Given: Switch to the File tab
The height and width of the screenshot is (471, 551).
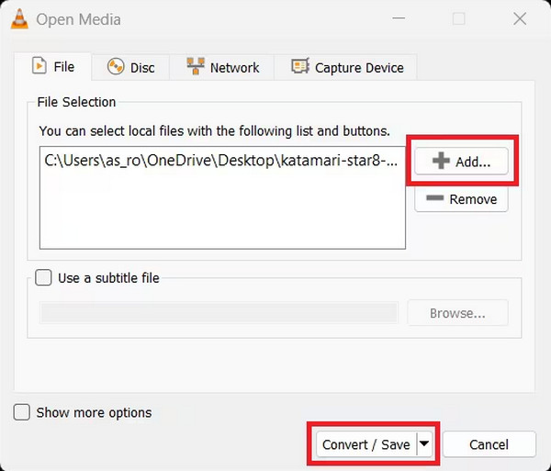Looking at the screenshot, I should coord(53,66).
